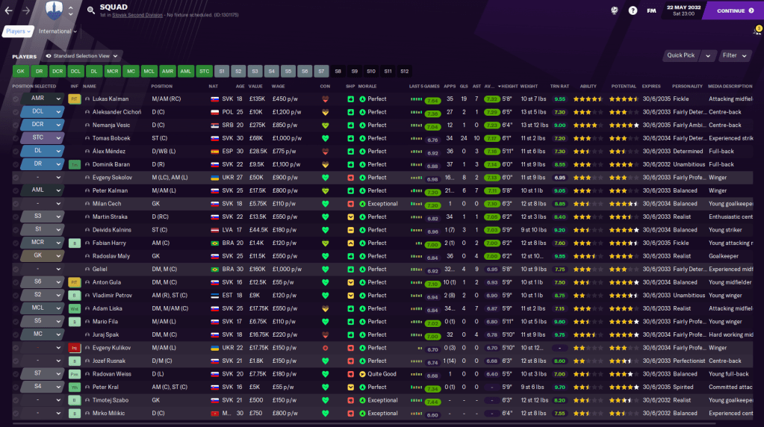The width and height of the screenshot is (764, 427).
Task: Open the Filter dropdown
Action: (733, 55)
